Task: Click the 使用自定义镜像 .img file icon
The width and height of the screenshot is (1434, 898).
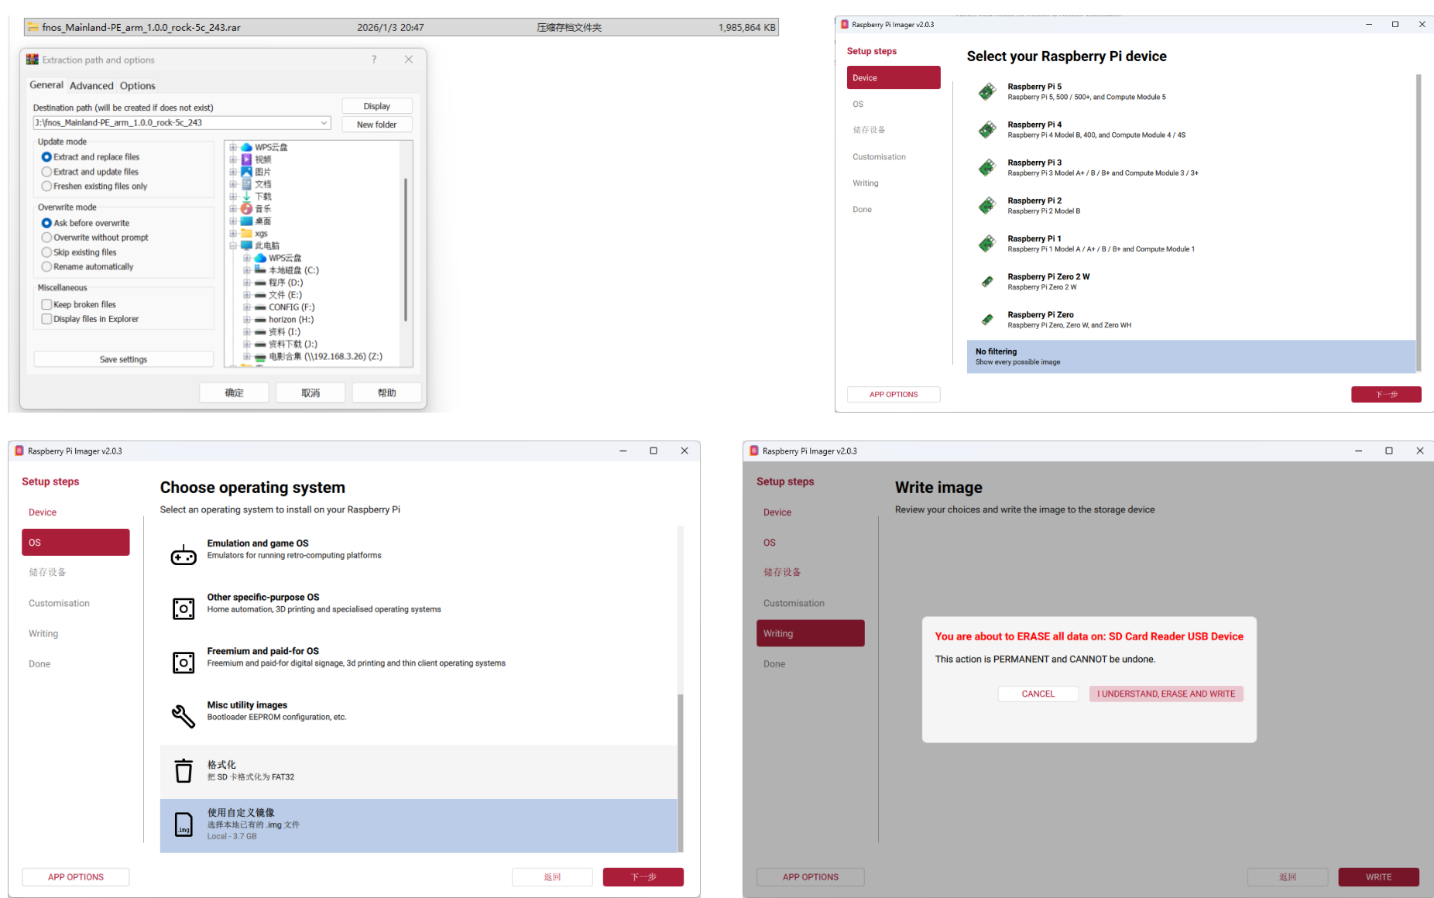Action: [184, 824]
